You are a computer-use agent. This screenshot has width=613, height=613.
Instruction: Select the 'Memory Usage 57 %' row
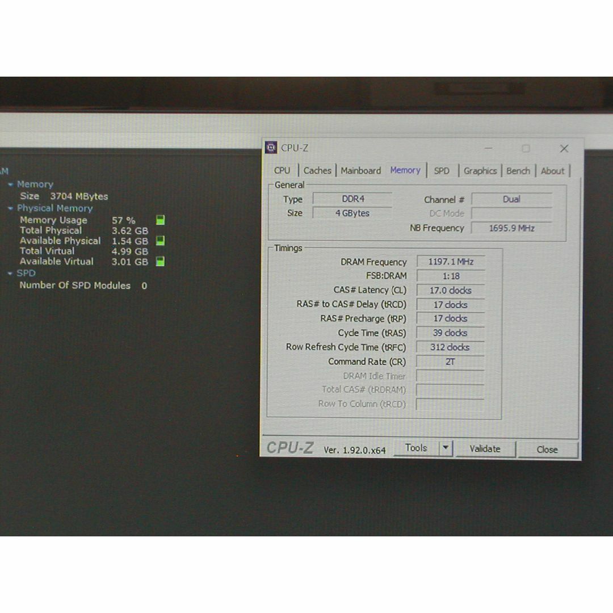point(77,220)
